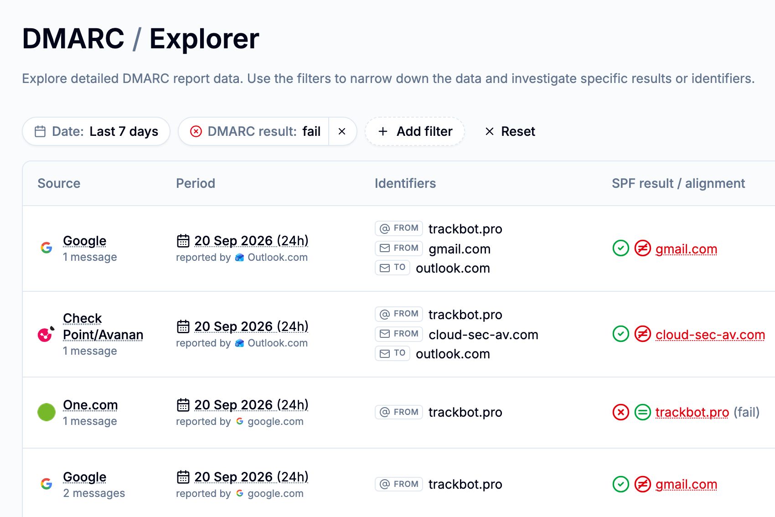
Task: Open the trackbot.pro (fail) SPF domain link
Action: 692,412
